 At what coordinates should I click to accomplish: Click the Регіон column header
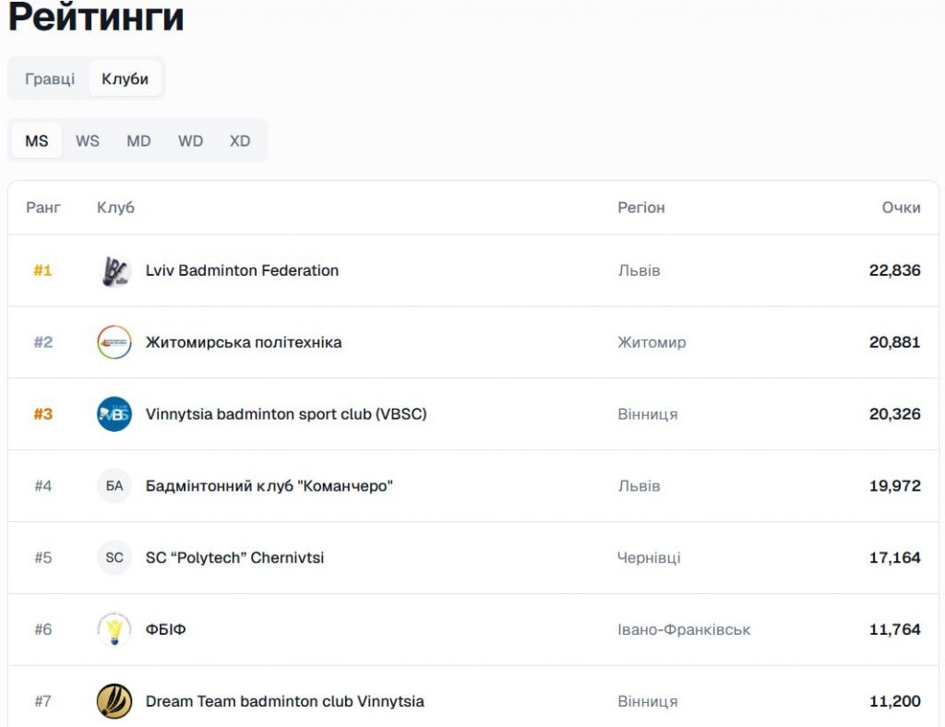640,208
